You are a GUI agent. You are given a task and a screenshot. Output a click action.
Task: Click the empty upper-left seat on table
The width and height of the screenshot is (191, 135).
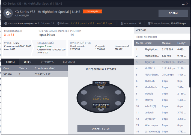point(84,92)
